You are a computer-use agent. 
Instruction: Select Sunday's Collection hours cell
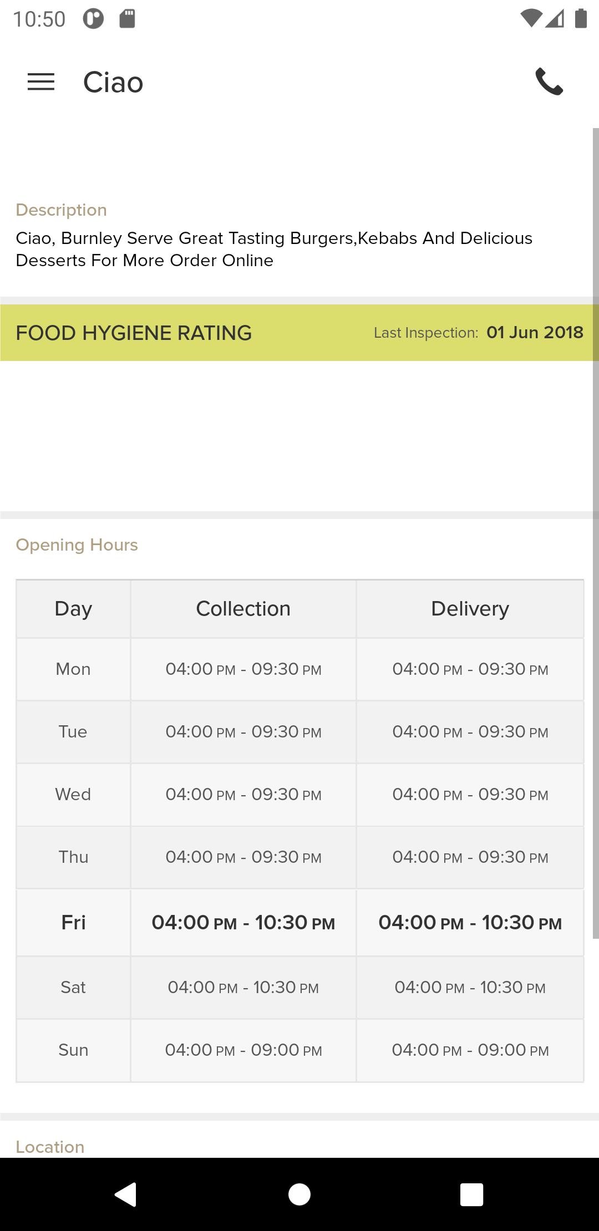coord(243,1050)
